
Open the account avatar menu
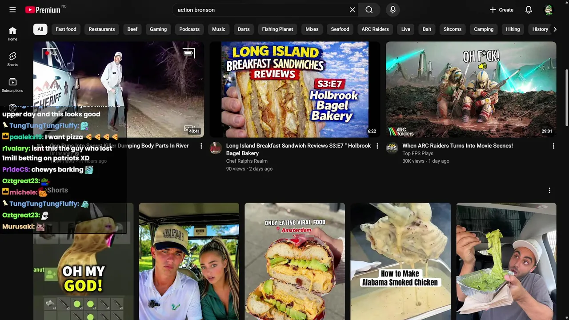pos(549,10)
